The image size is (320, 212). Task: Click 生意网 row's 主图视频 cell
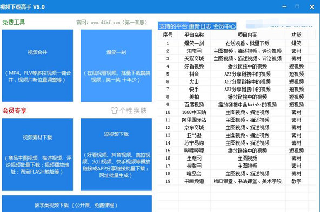(x=248, y=158)
